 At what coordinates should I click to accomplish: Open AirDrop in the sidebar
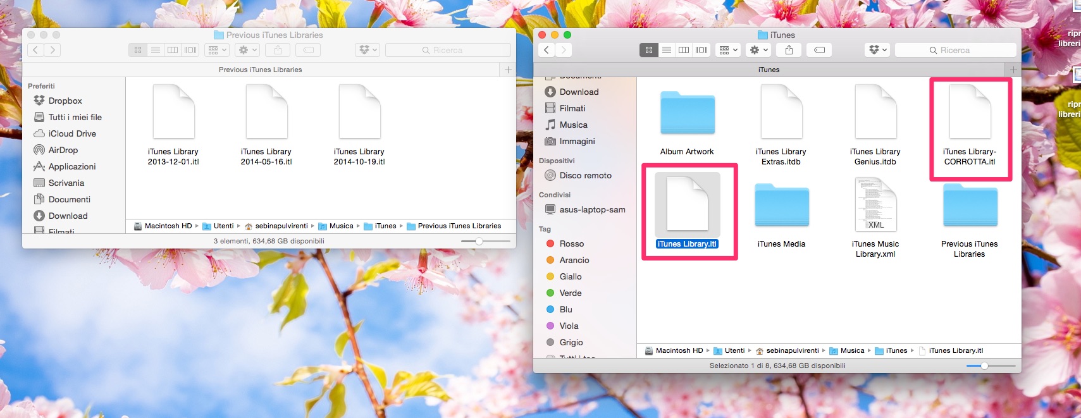63,150
